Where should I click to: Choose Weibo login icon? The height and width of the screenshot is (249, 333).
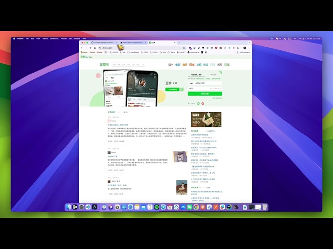(x=203, y=103)
